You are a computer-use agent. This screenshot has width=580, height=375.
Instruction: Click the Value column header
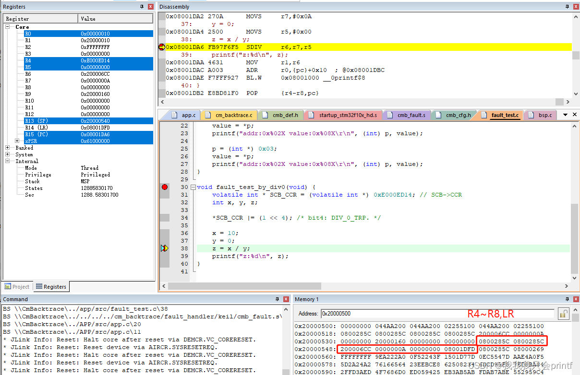click(x=116, y=19)
